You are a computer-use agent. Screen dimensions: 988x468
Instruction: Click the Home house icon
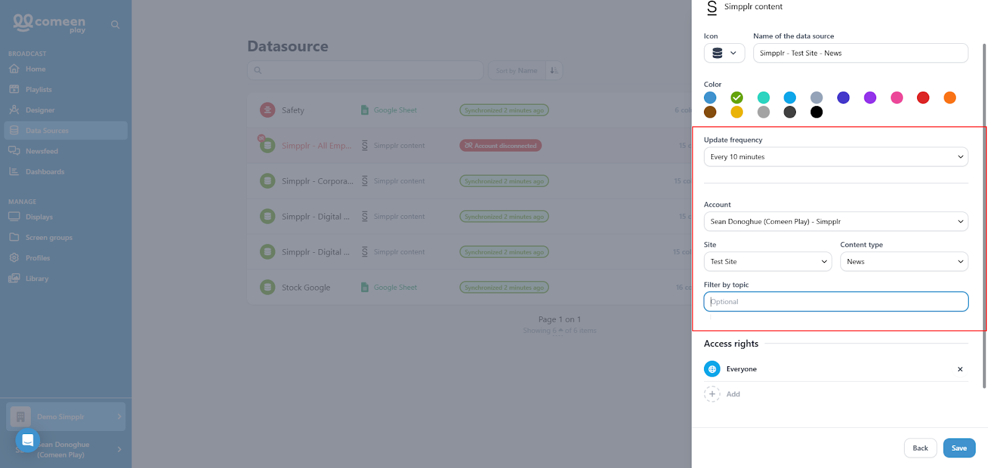14,68
